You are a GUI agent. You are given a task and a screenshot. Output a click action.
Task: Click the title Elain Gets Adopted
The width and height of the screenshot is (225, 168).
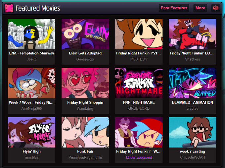85,53
